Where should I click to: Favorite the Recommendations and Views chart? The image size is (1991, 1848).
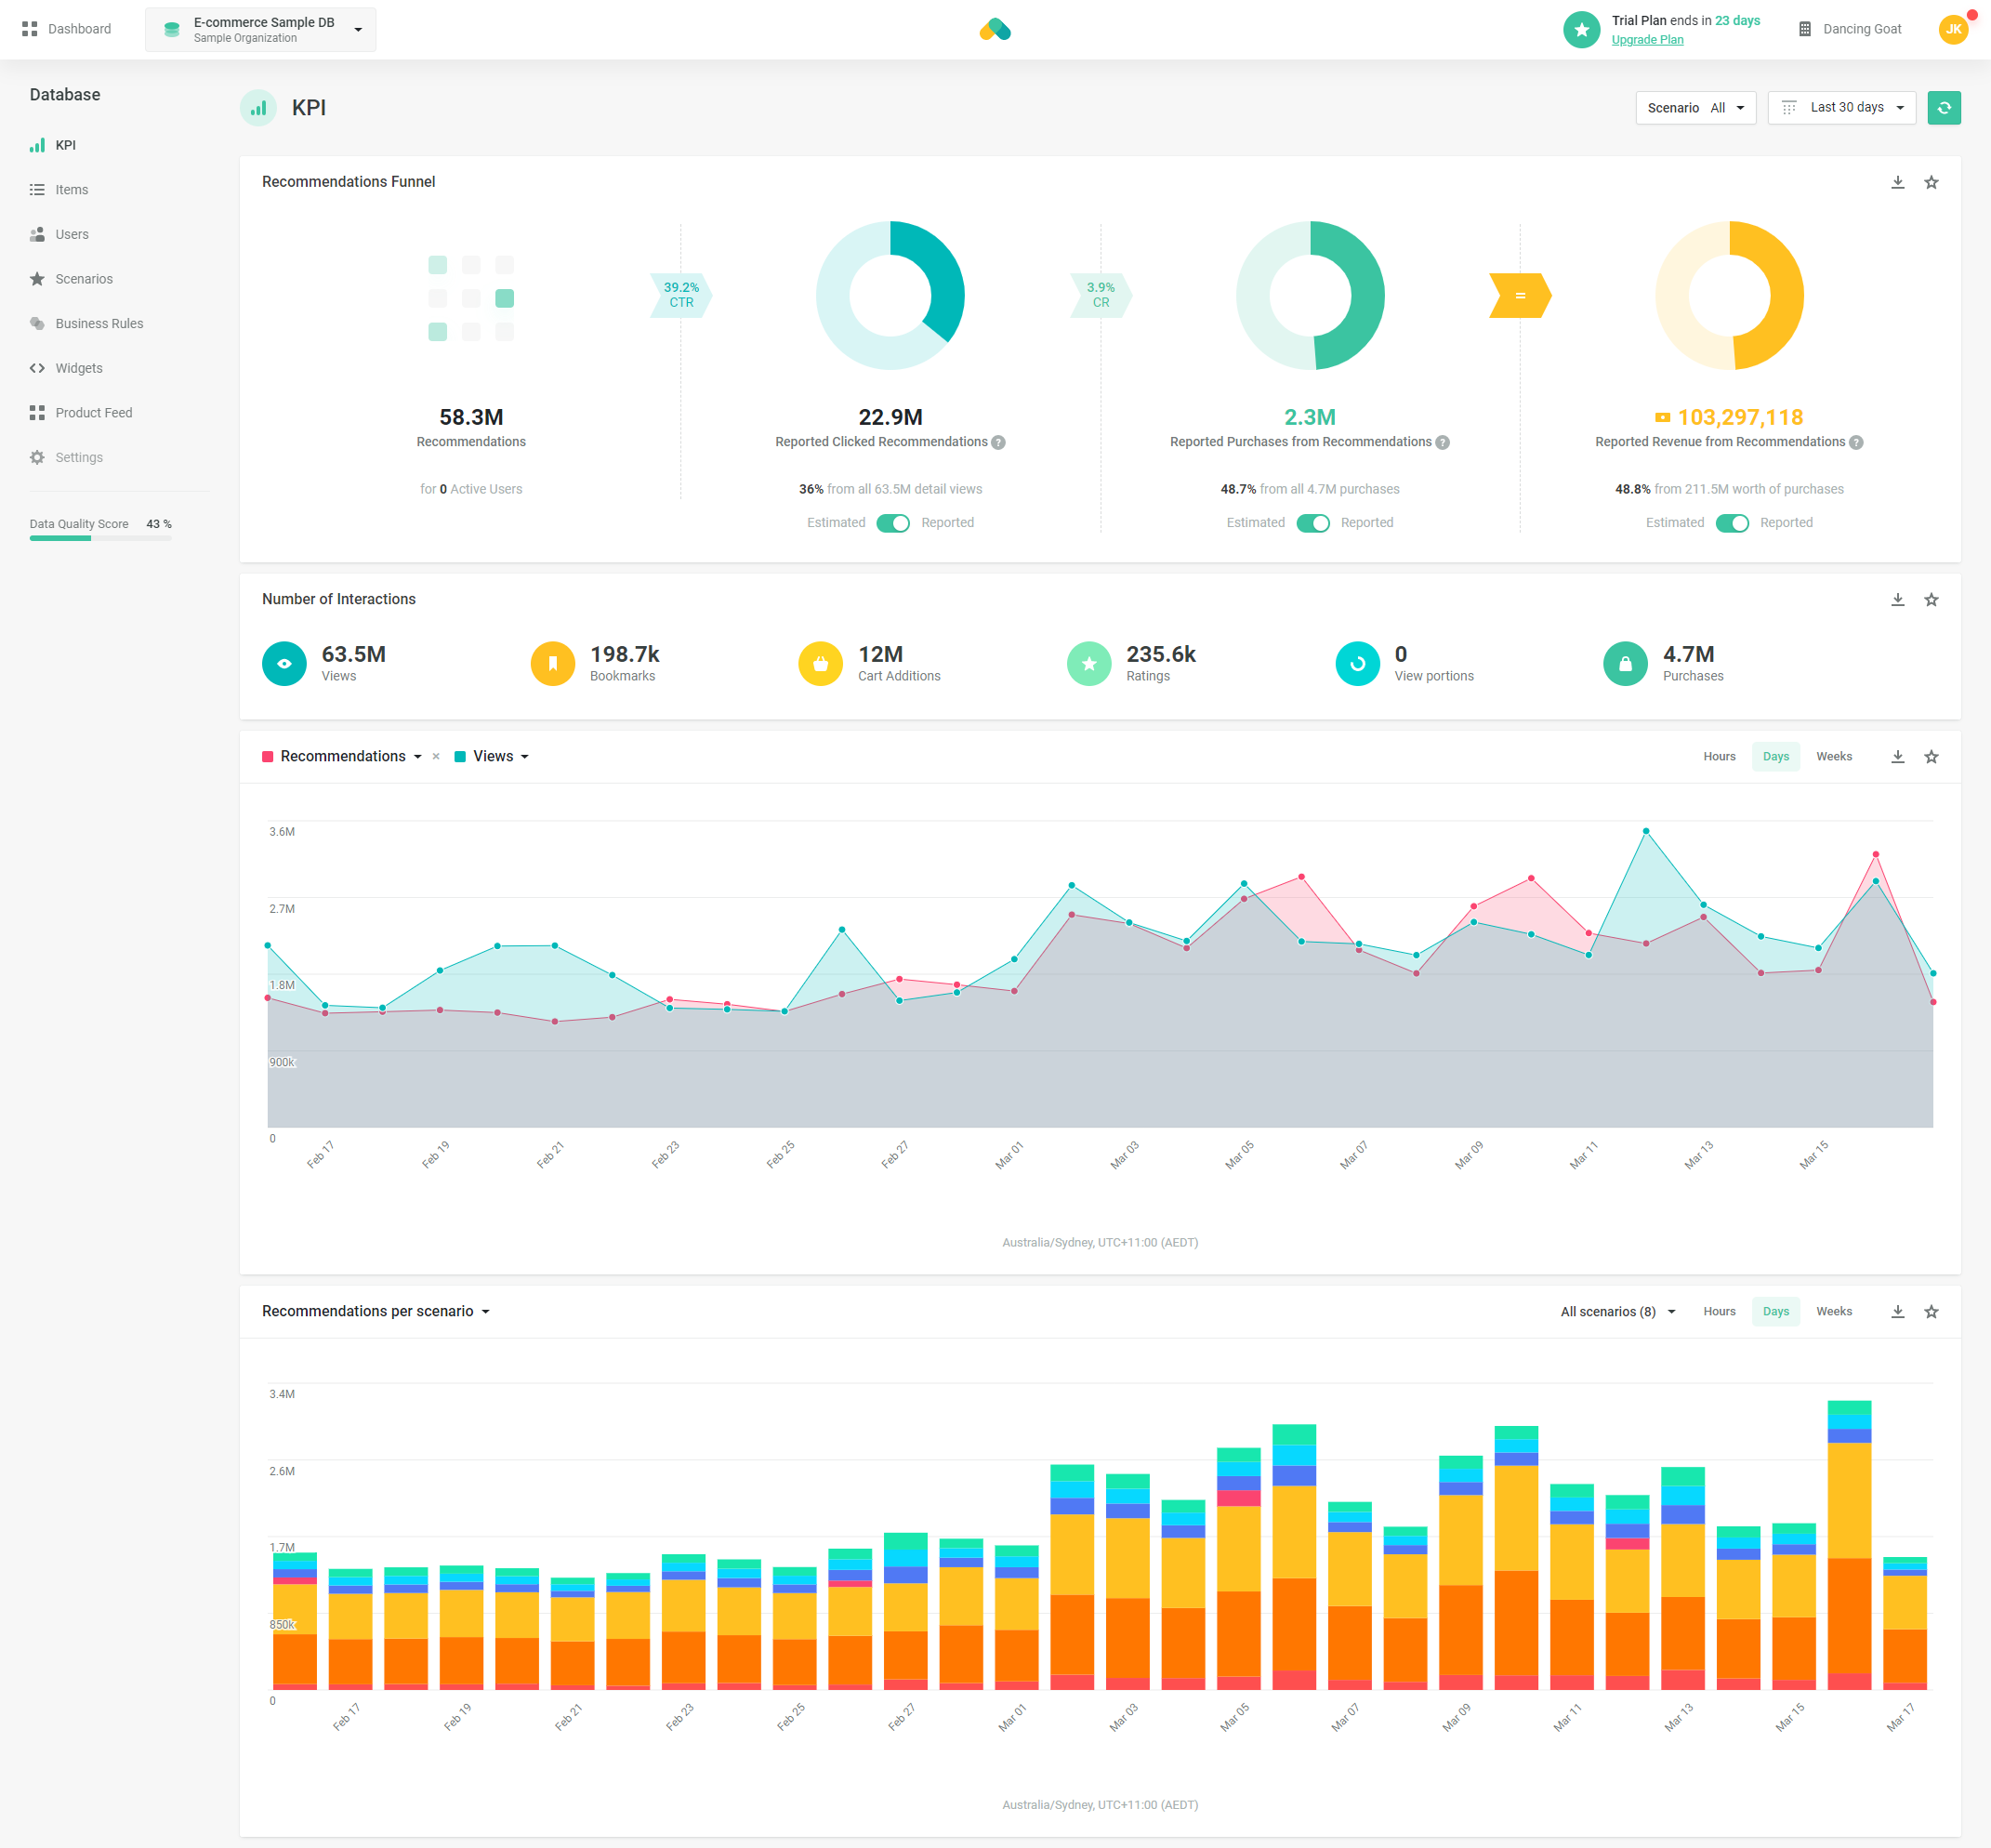click(x=1931, y=757)
